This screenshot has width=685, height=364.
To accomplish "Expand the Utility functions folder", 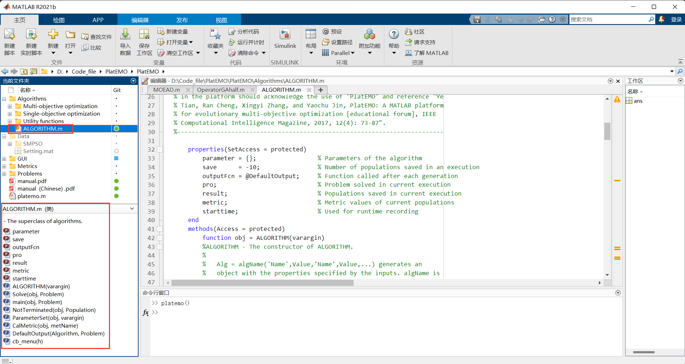I will point(10,121).
